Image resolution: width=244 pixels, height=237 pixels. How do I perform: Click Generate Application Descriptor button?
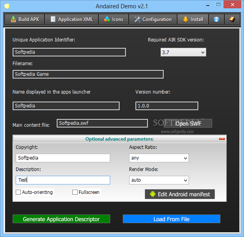(x=61, y=219)
